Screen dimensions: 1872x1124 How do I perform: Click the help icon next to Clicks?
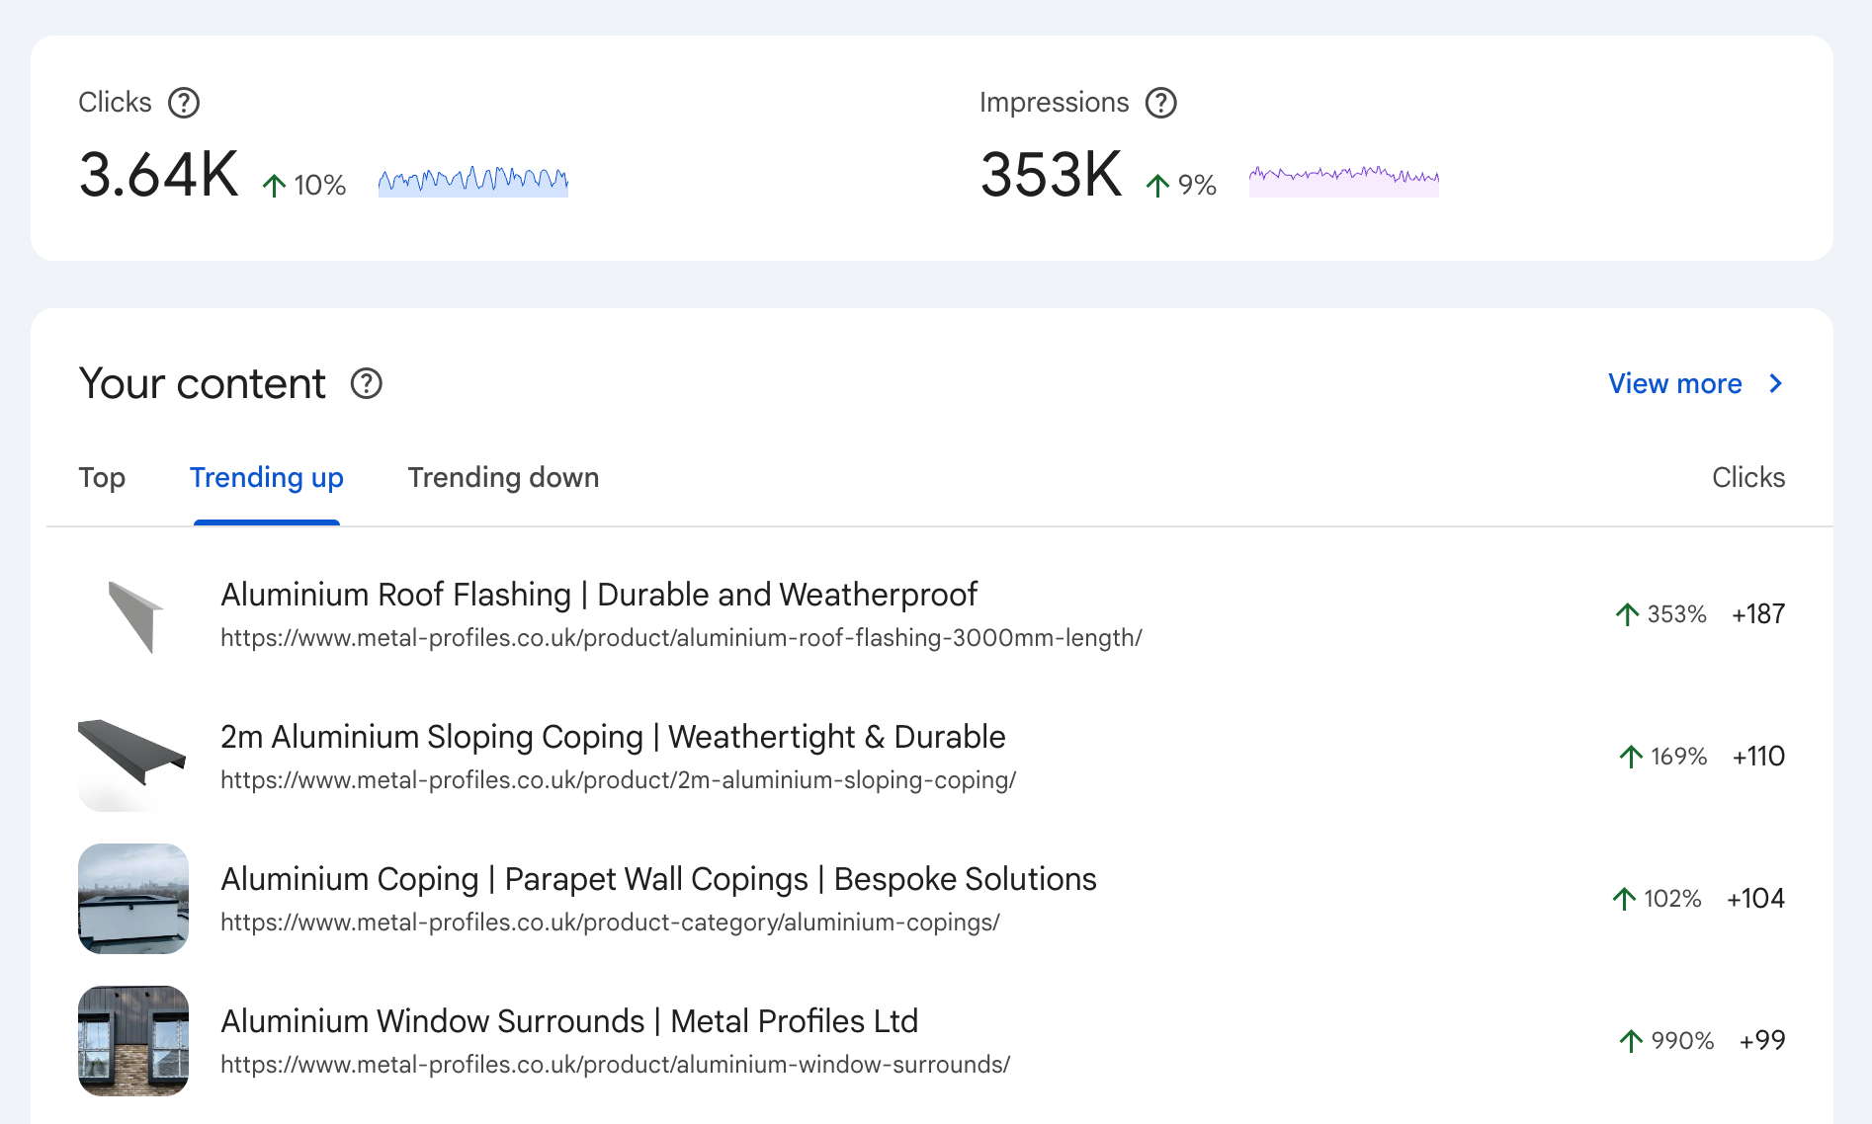click(184, 103)
